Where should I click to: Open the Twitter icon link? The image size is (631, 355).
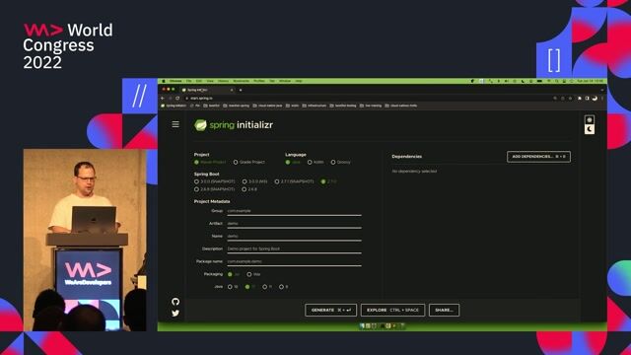(175, 314)
